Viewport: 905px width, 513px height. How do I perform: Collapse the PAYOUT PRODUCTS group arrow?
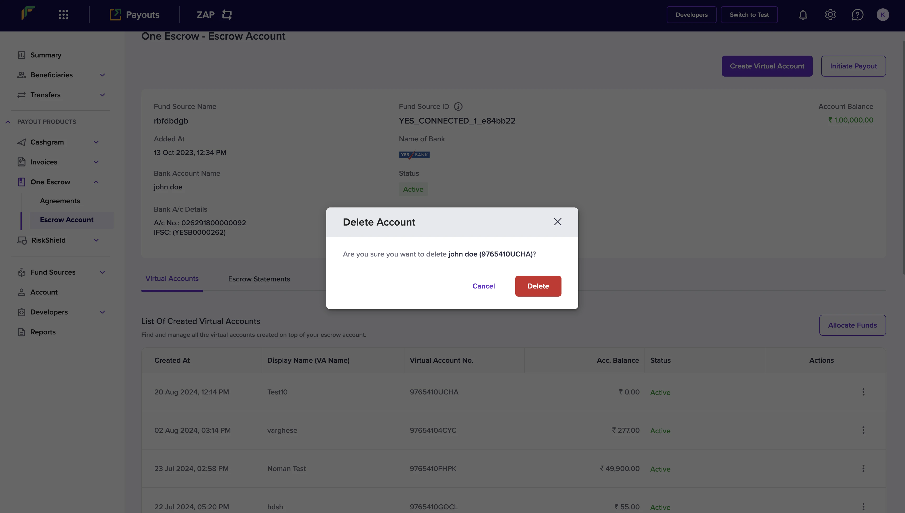pos(8,122)
